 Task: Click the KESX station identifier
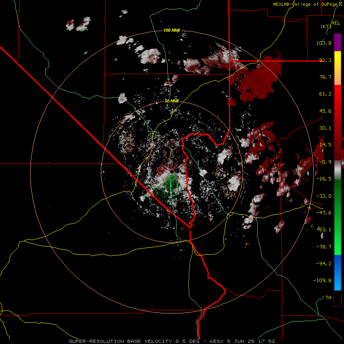coord(217,341)
